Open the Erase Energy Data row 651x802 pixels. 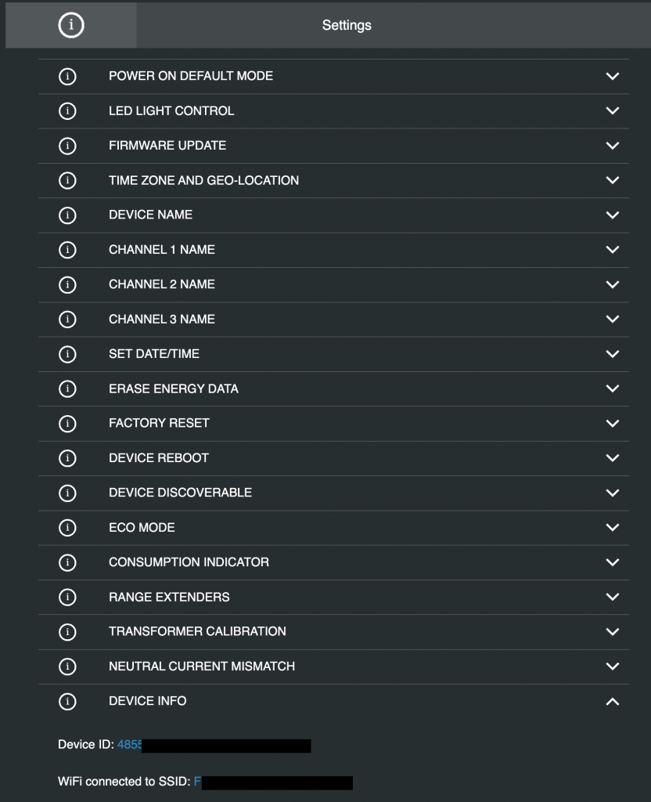tap(173, 388)
